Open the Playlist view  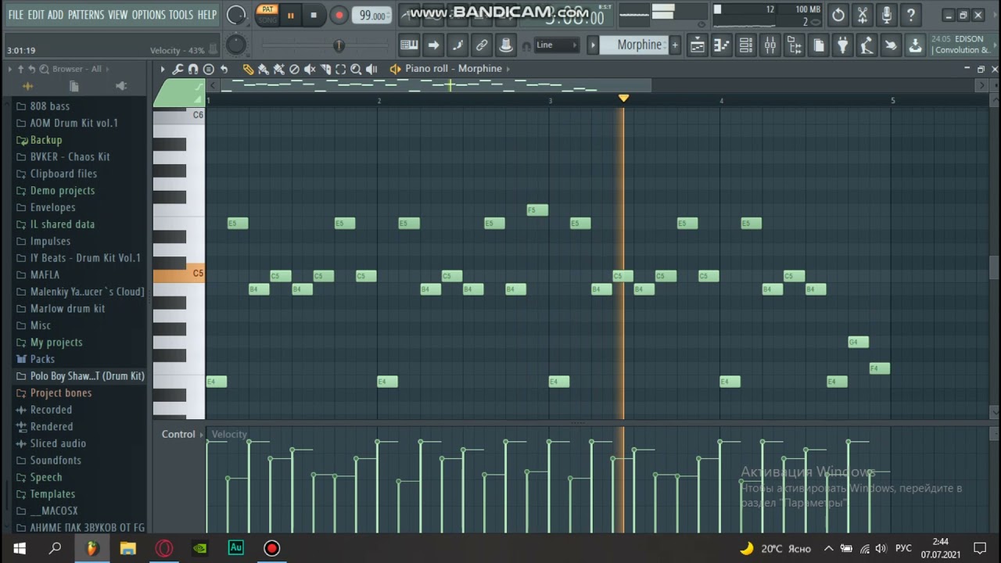(x=697, y=45)
